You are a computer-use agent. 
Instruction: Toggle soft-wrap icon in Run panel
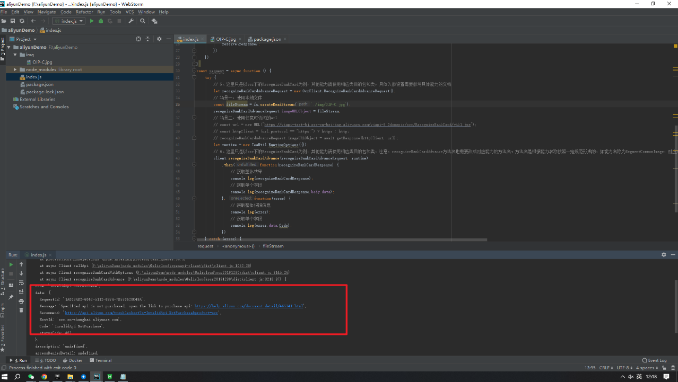click(x=21, y=282)
